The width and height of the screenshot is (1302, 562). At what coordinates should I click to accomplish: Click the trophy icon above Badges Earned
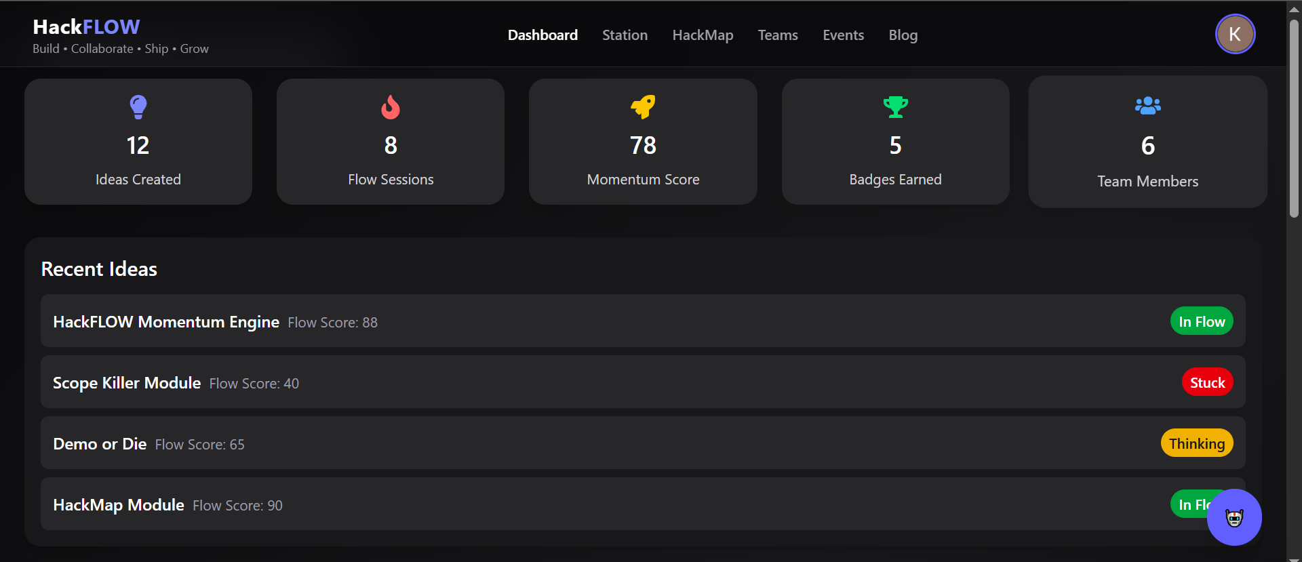[896, 107]
